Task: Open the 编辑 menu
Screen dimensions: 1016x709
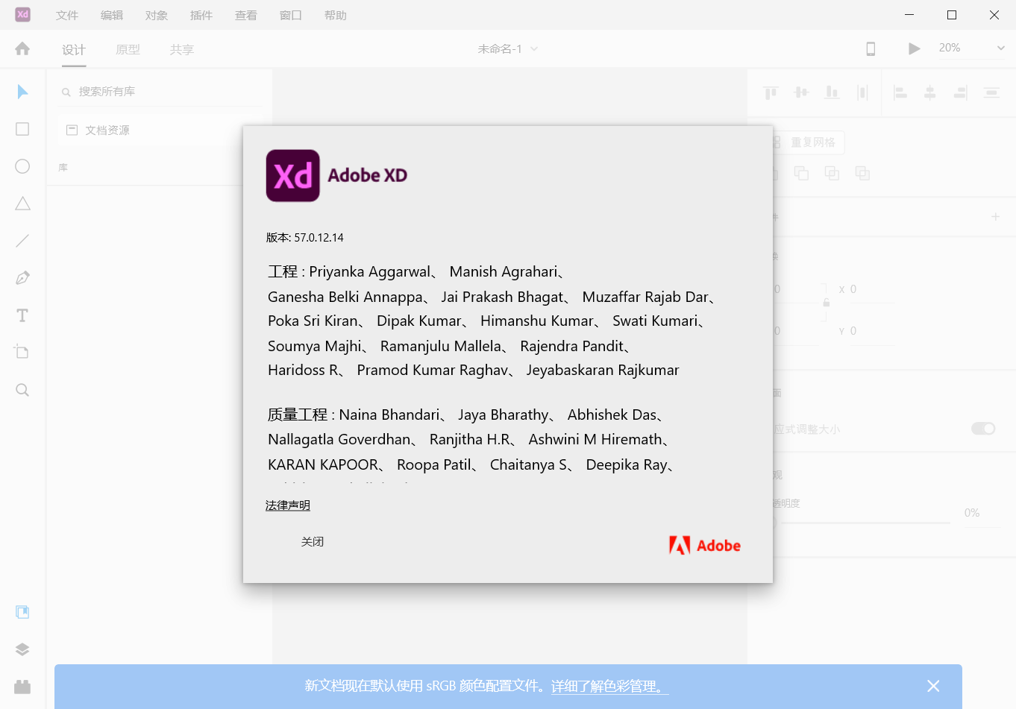Action: coord(112,15)
